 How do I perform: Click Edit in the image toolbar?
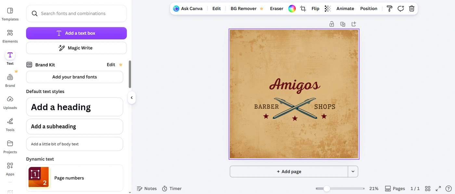216,9
